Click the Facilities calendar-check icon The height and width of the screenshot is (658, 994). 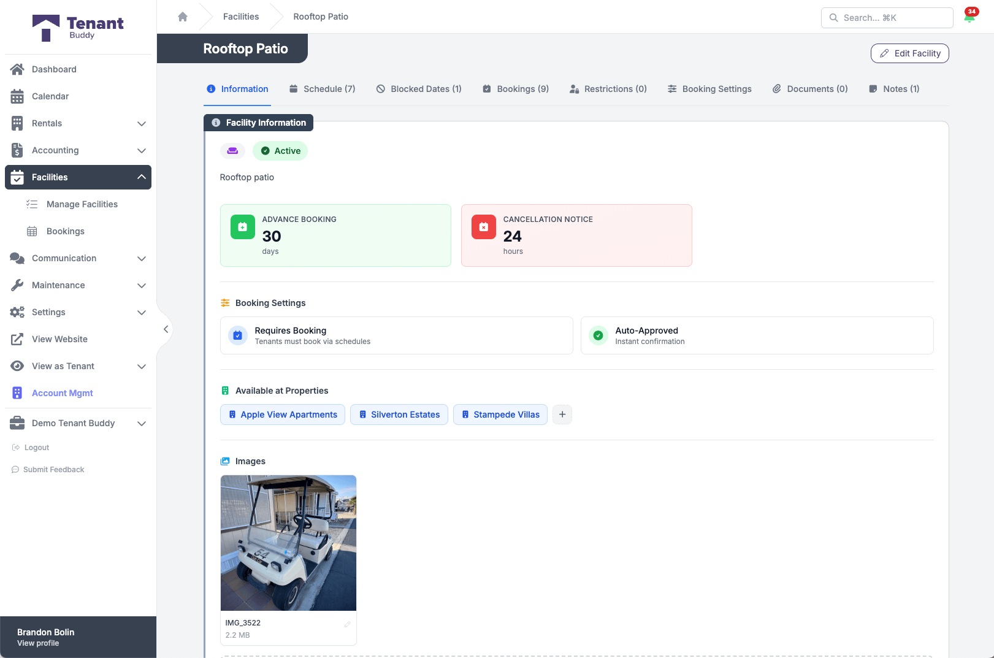click(17, 177)
